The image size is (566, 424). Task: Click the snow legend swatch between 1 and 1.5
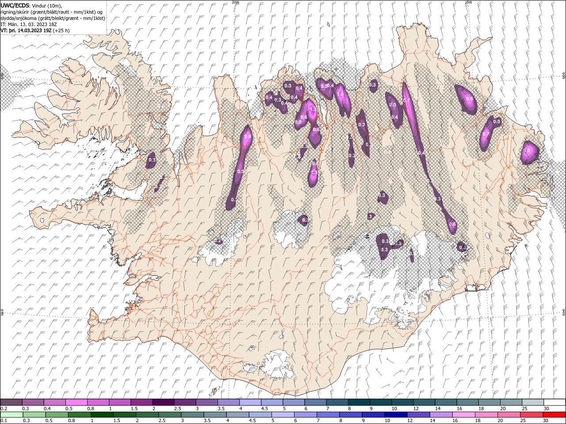[x=120, y=402]
